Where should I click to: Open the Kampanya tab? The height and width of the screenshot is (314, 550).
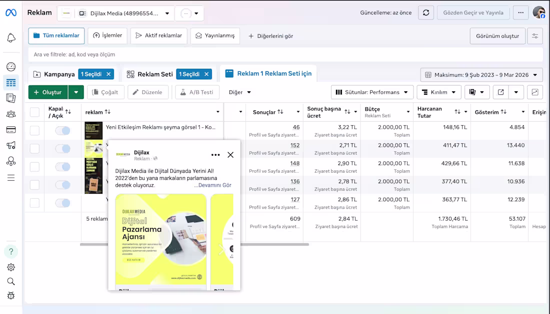[x=54, y=74]
